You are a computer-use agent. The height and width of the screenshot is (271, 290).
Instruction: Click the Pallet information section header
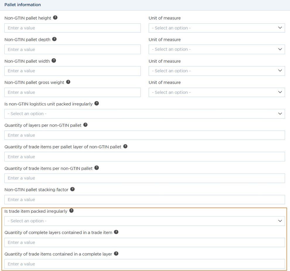click(23, 5)
